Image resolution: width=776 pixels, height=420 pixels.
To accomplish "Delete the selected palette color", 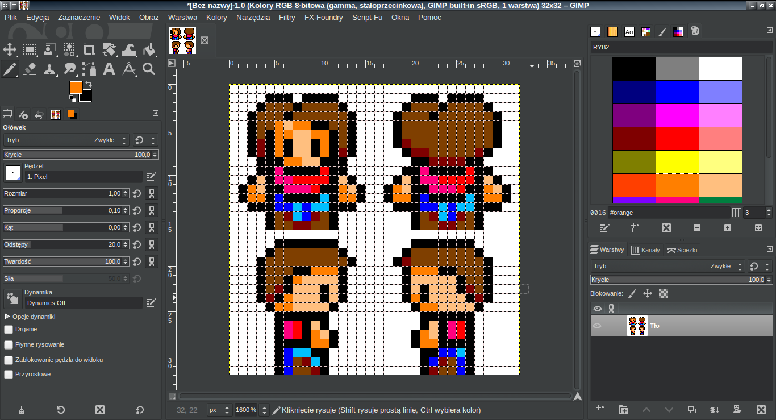I will pos(666,228).
